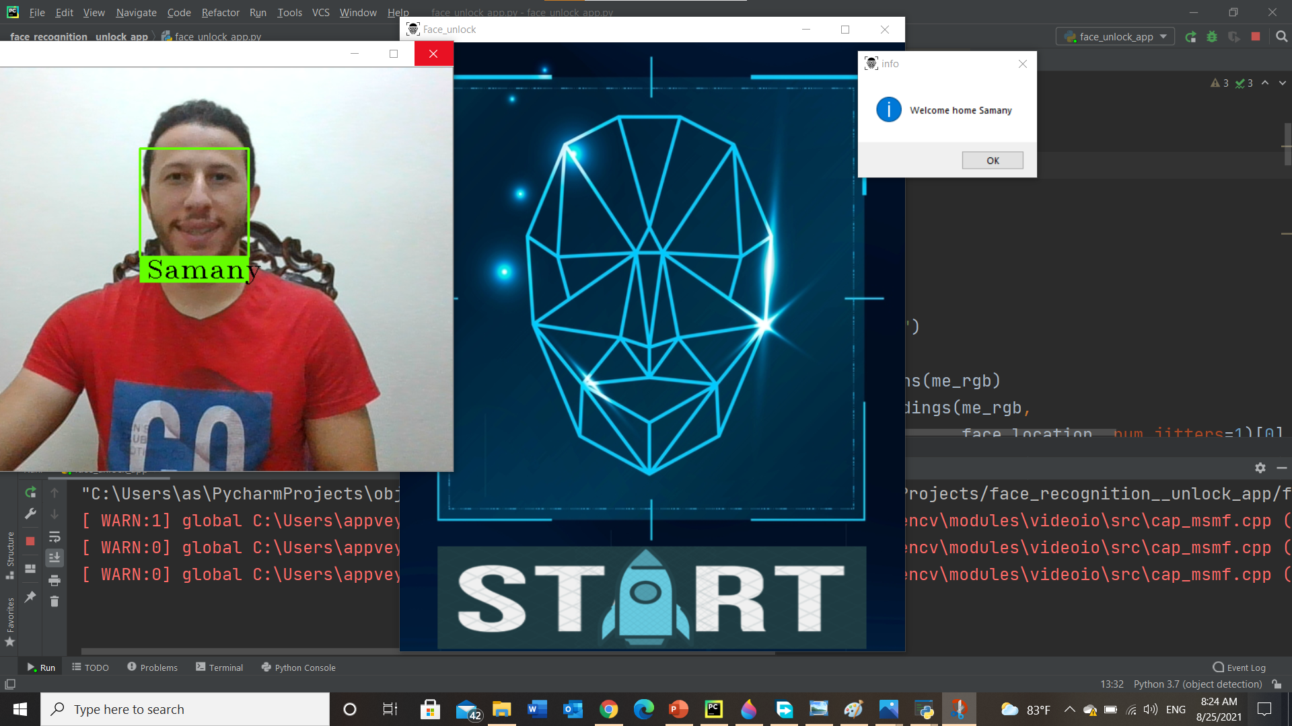1292x726 pixels.
Task: Click the red Stop icon in the top toolbar
Action: pyautogui.click(x=1256, y=36)
